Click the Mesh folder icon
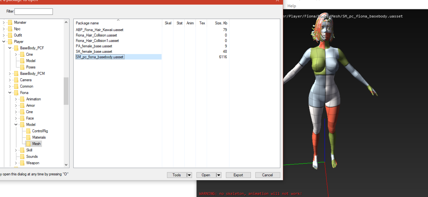The width and height of the screenshot is (428, 197). [28, 144]
